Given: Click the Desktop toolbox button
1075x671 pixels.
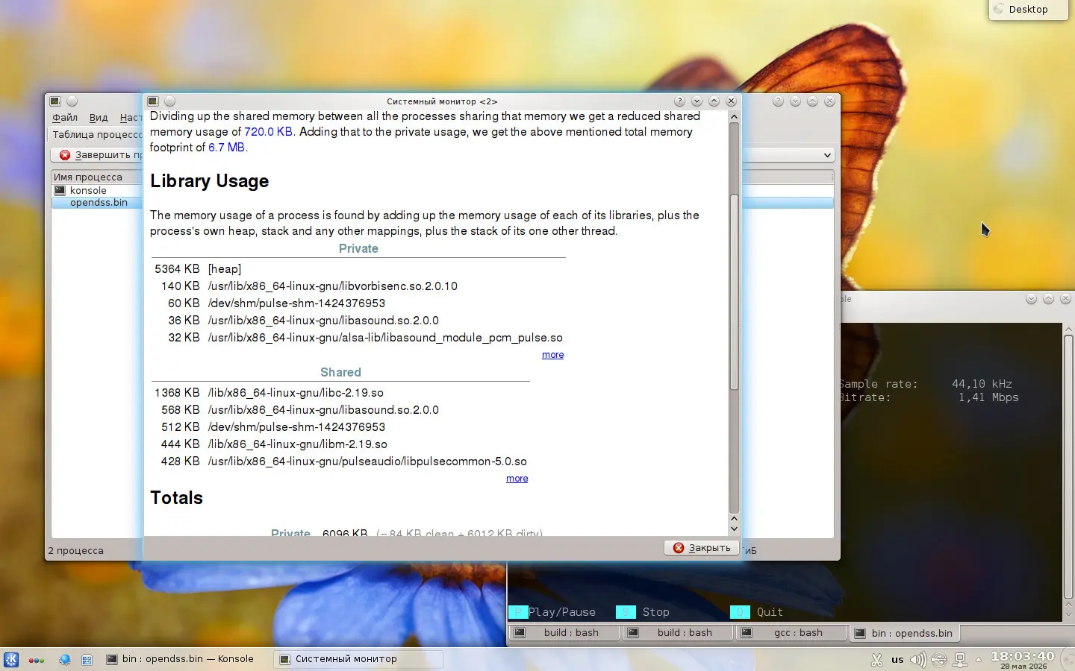Looking at the screenshot, I should click(x=1028, y=10).
